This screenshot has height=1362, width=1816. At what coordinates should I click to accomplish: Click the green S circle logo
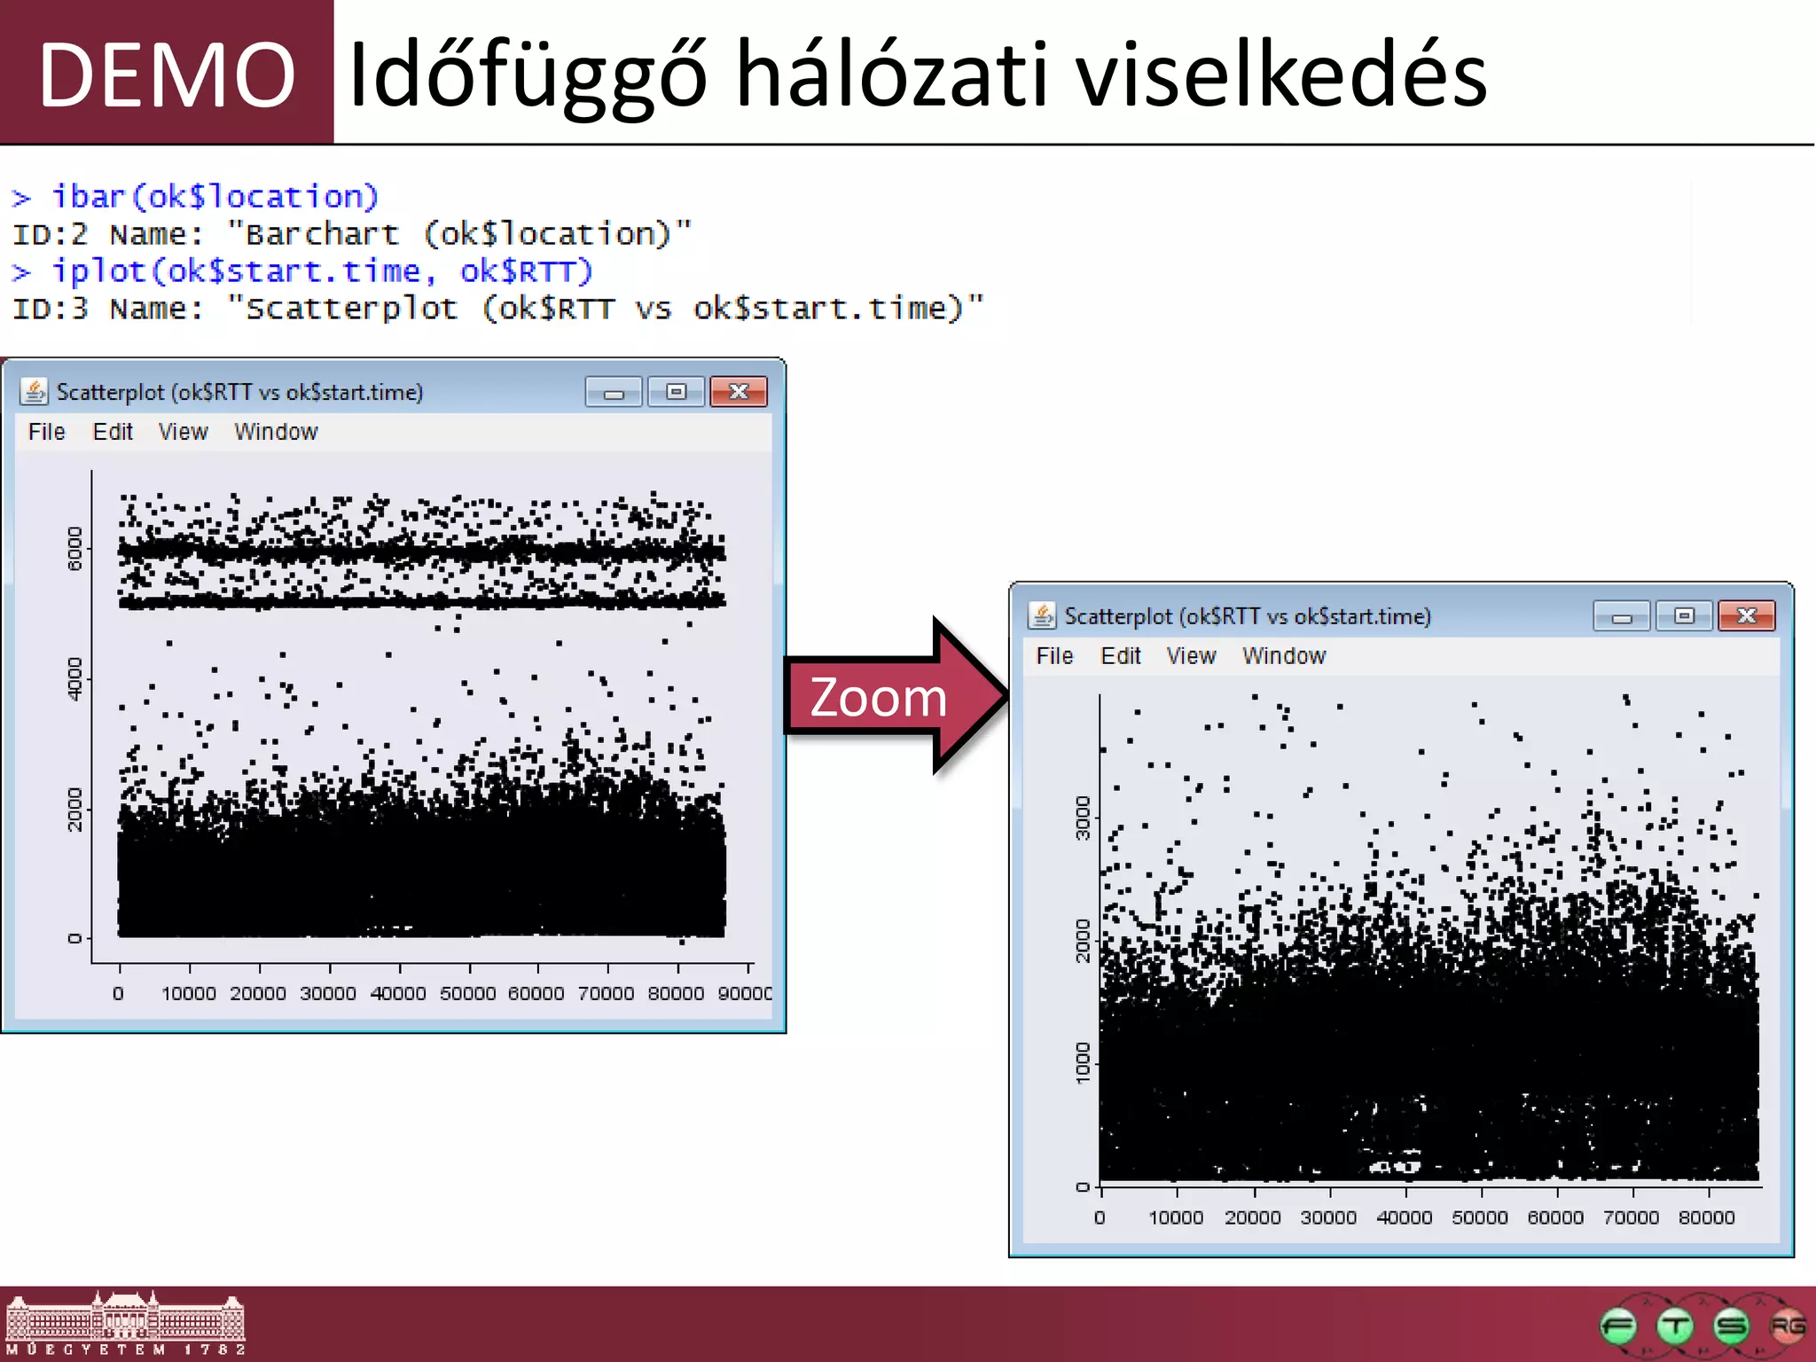(1732, 1327)
